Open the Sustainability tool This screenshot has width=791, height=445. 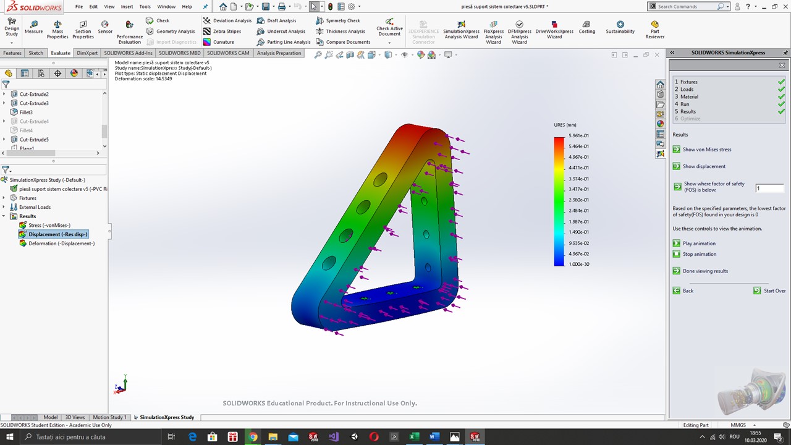click(x=620, y=28)
